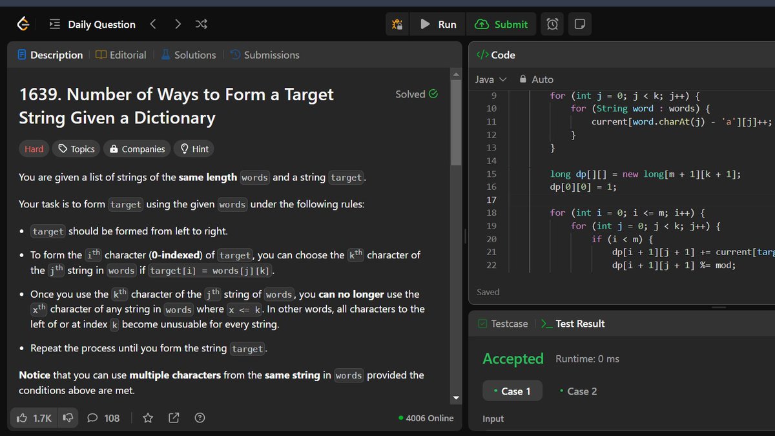The height and width of the screenshot is (436, 775).
Task: Click the LeetCode logo icon
Action: point(23,25)
